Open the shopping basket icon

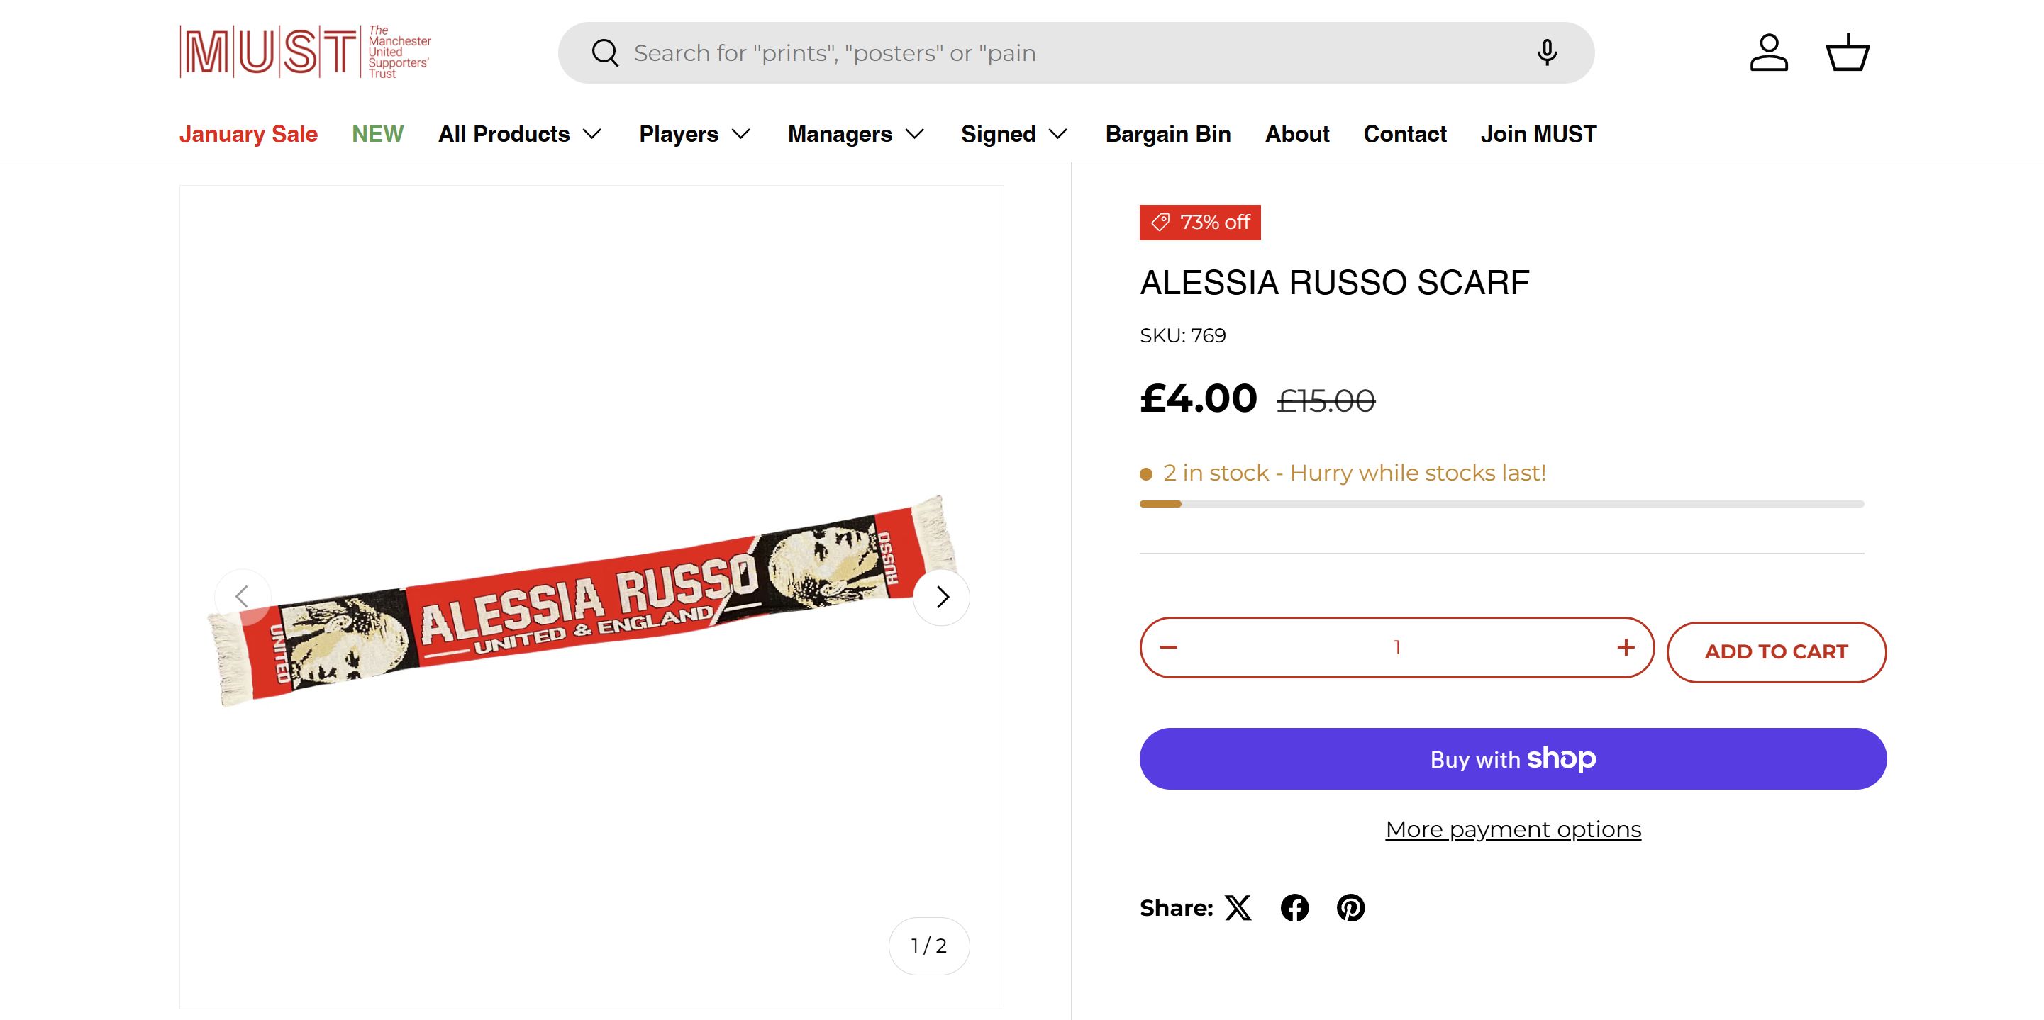1848,52
